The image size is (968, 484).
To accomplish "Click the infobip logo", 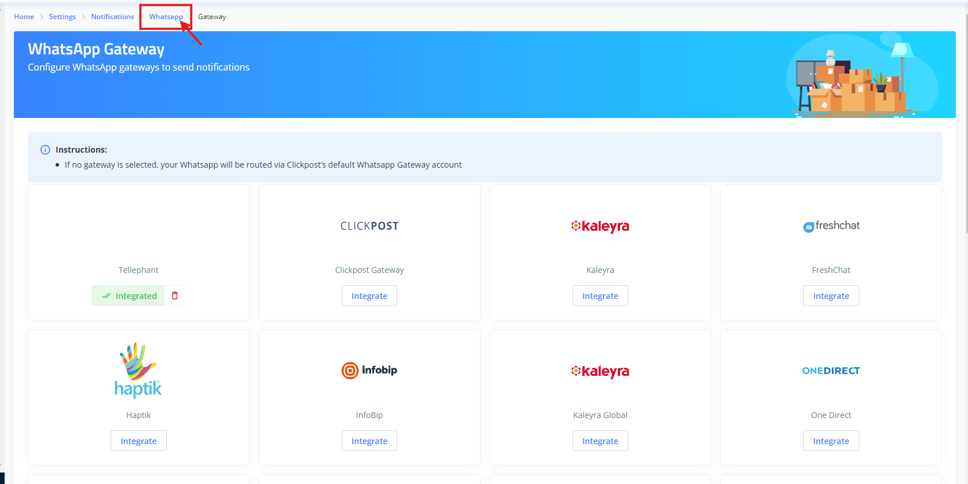I will [369, 370].
